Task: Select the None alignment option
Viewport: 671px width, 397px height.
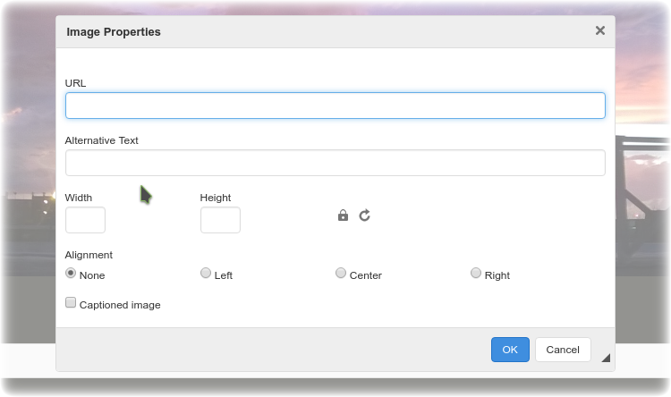Action: tap(71, 273)
